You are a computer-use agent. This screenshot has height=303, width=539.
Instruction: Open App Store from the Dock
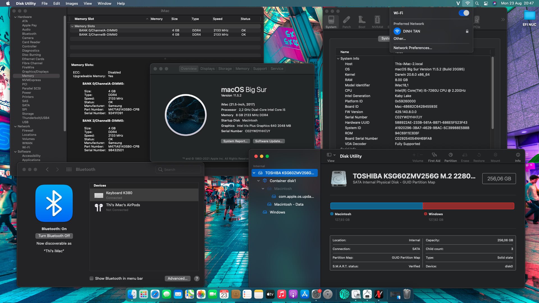click(x=305, y=294)
